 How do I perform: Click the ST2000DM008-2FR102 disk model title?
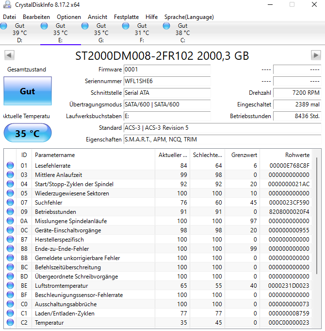click(162, 56)
